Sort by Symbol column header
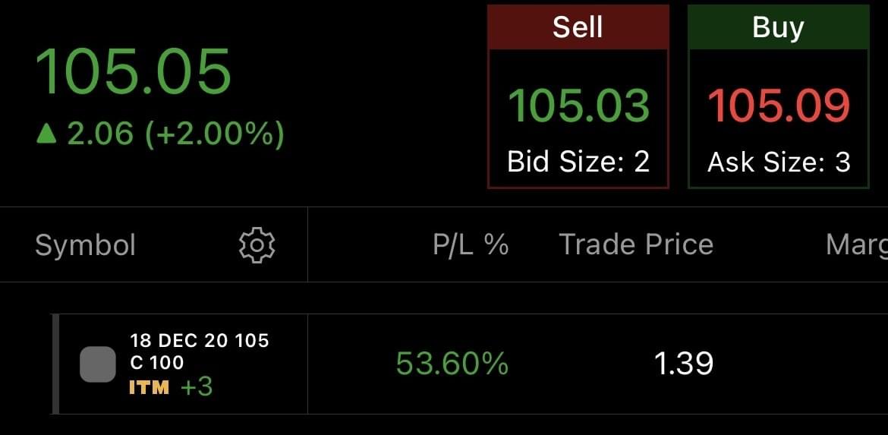Viewport: 888px width, 435px height. click(x=85, y=245)
